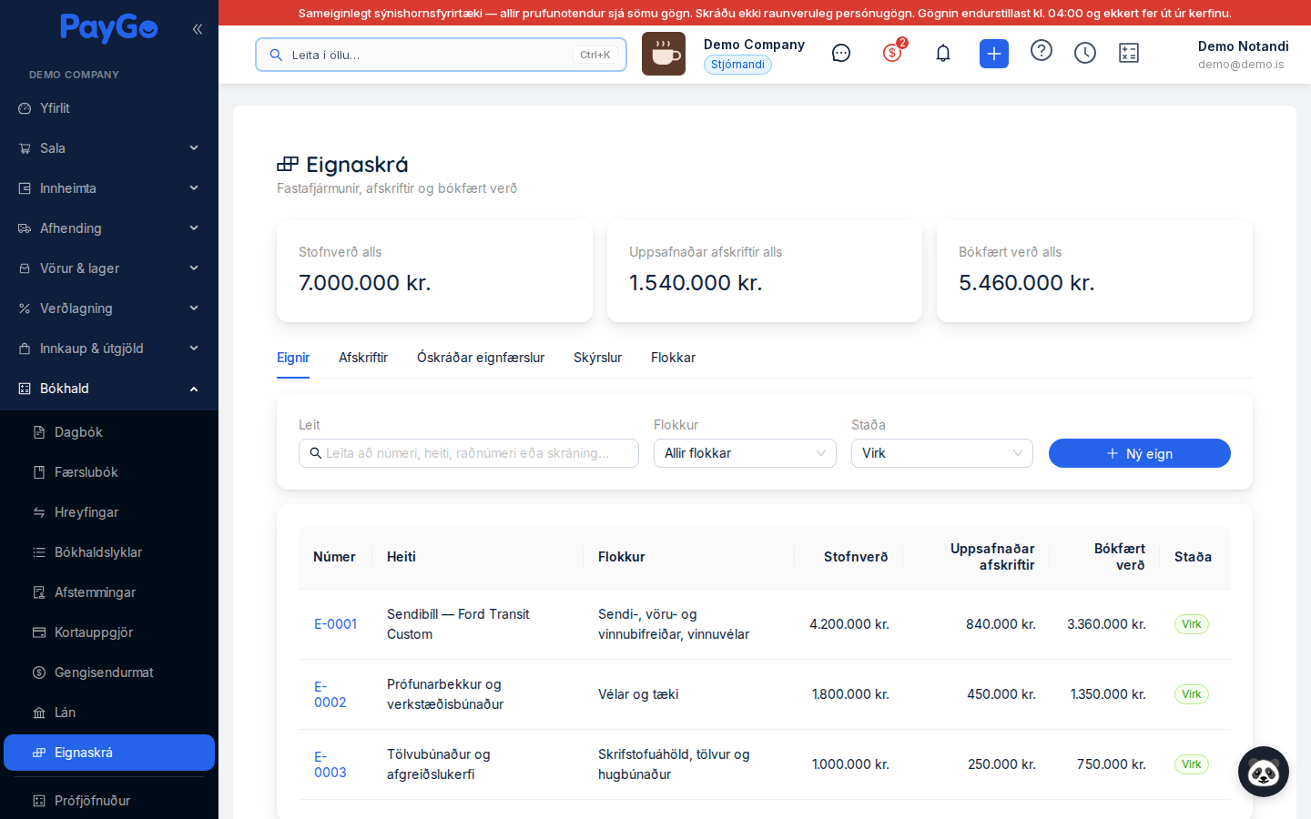Expand the Verðlagning menu
Screen dimensions: 1311x819
click(109, 308)
